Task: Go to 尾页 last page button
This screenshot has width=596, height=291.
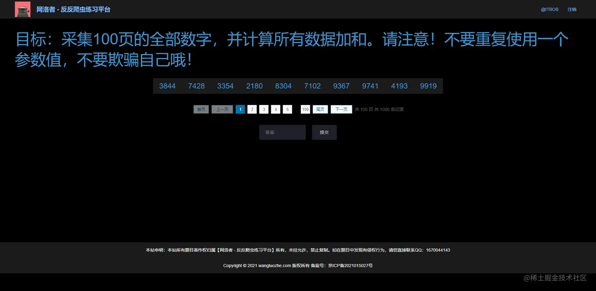Action: pos(320,109)
